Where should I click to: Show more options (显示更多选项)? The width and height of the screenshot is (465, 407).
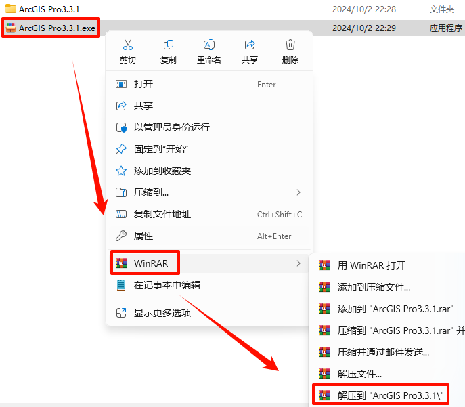(209, 313)
